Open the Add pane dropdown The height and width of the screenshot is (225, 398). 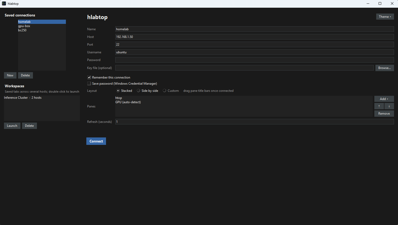(x=384, y=99)
